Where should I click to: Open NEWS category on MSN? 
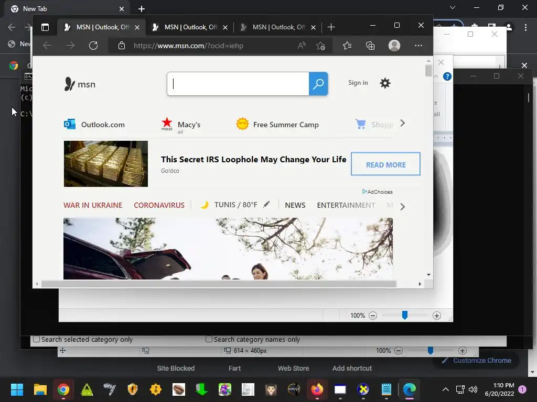click(x=295, y=205)
